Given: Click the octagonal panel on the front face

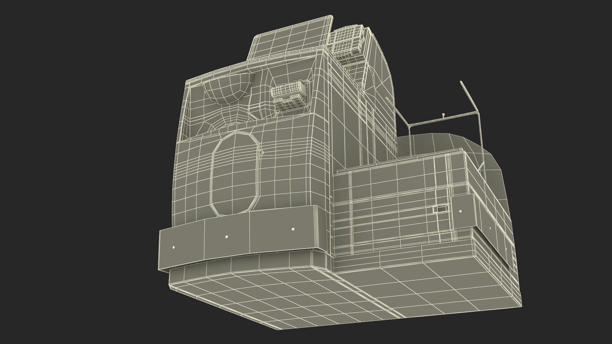Looking at the screenshot, I should (x=235, y=174).
